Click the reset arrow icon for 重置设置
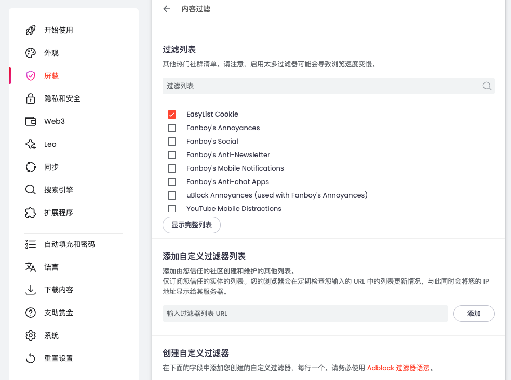This screenshot has height=380, width=511. pos(31,358)
